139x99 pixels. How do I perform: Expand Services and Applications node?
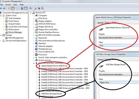coord(1,41)
